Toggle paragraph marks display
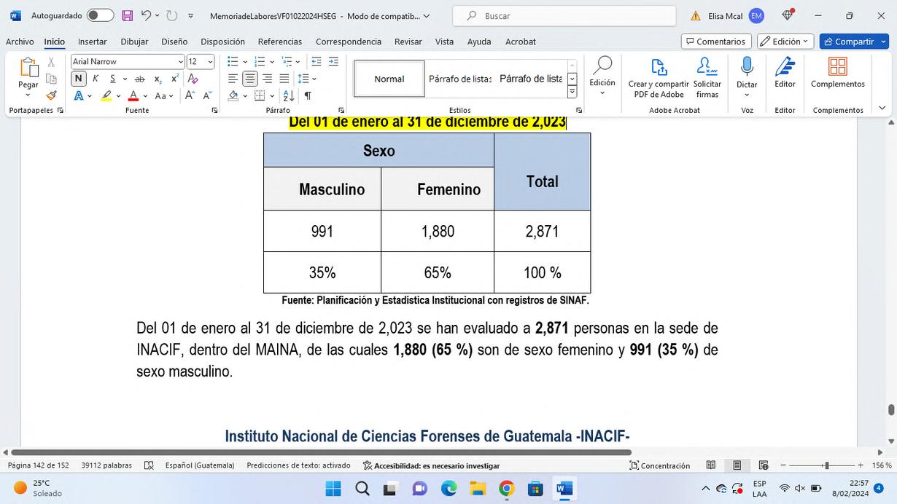Image resolution: width=897 pixels, height=504 pixels. click(308, 95)
